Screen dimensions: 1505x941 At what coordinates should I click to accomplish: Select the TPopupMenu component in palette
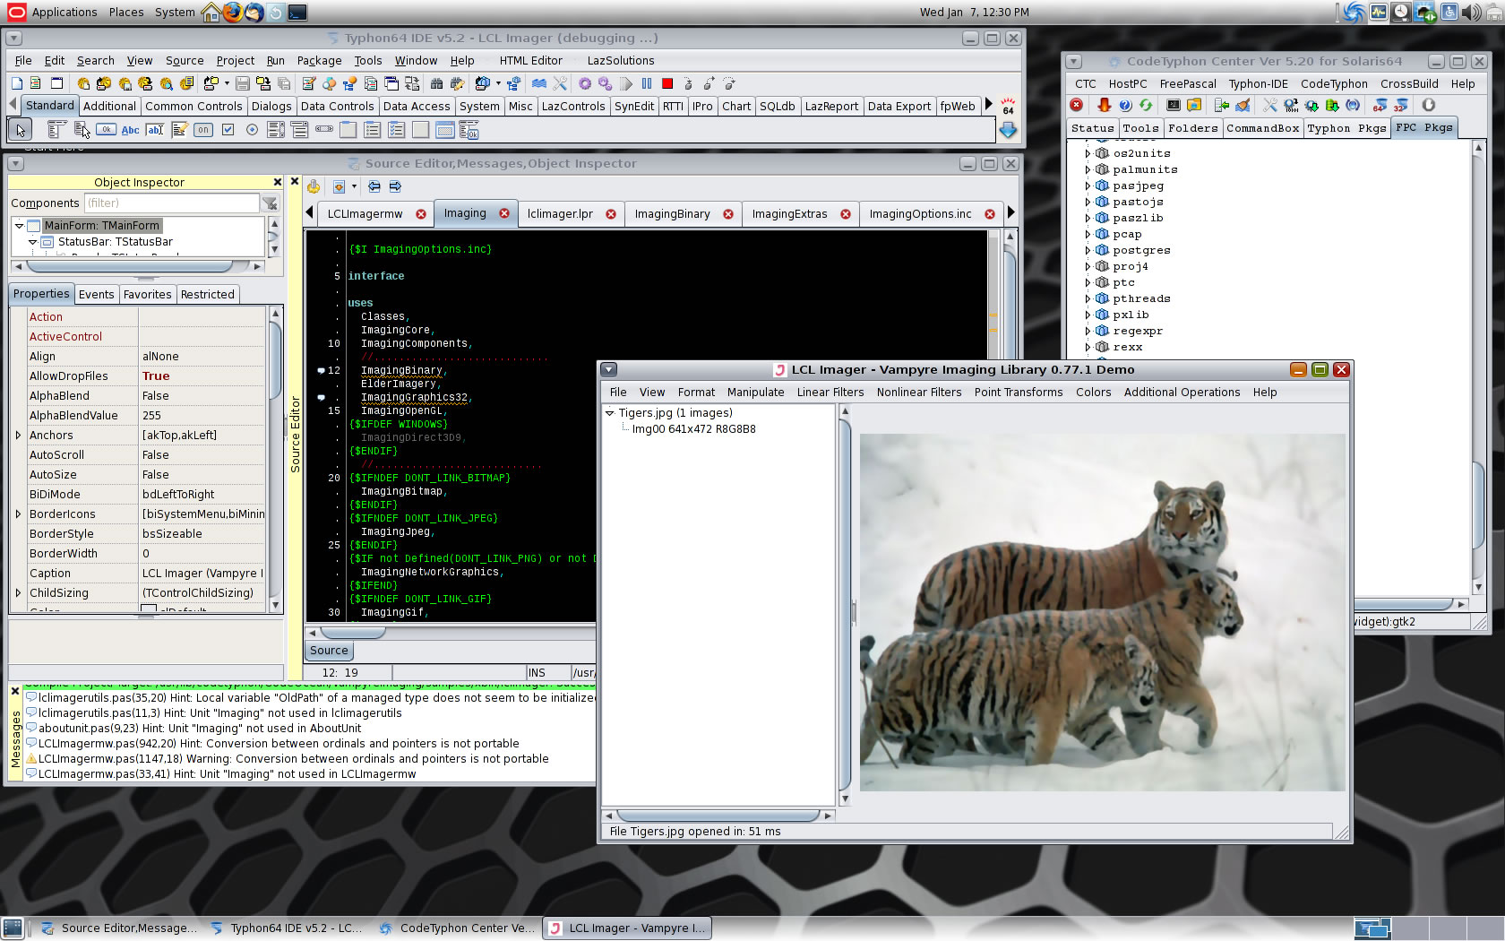pyautogui.click(x=82, y=130)
